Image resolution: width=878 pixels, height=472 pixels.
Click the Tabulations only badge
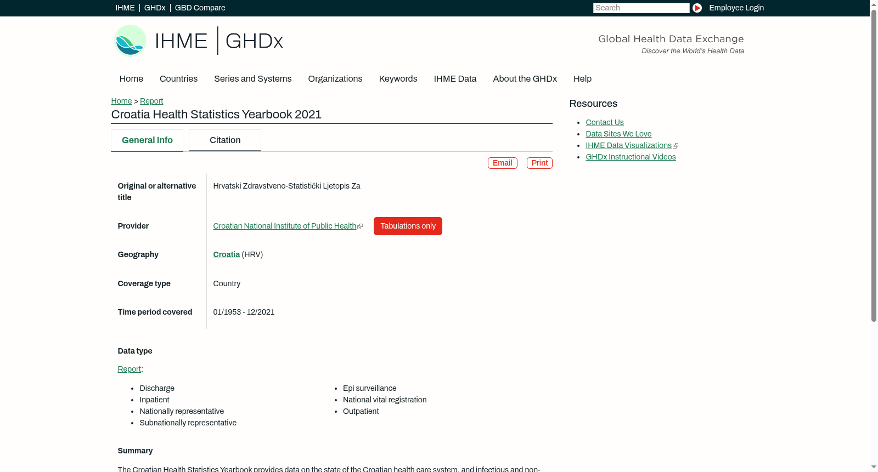(x=408, y=226)
